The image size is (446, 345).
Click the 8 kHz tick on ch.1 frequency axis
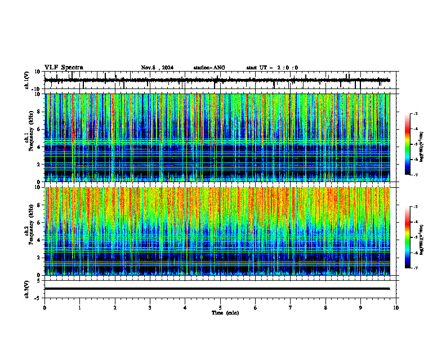pos(39,112)
